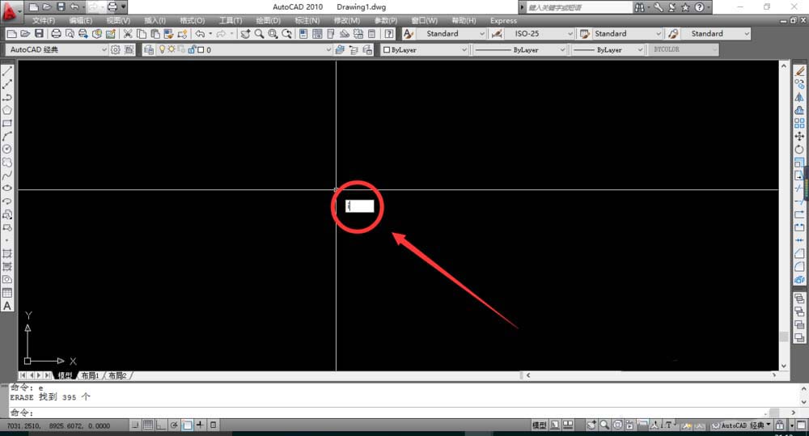Screen dimensions: 809x436
Task: Open the 视图(V) menu
Action: click(118, 21)
